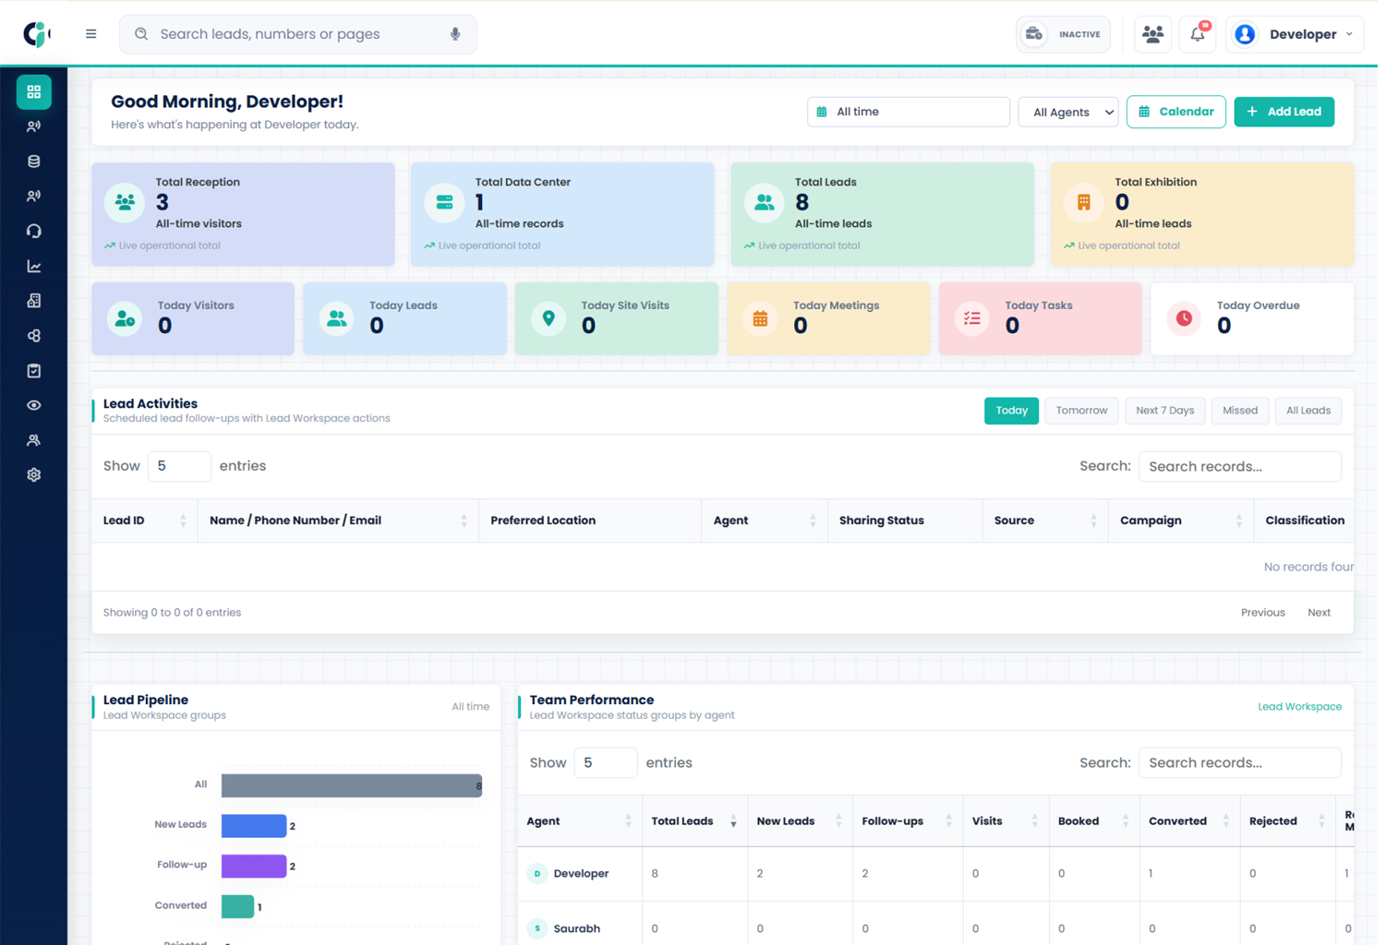Select the Next 7 Days tab
The width and height of the screenshot is (1398, 945).
point(1164,411)
